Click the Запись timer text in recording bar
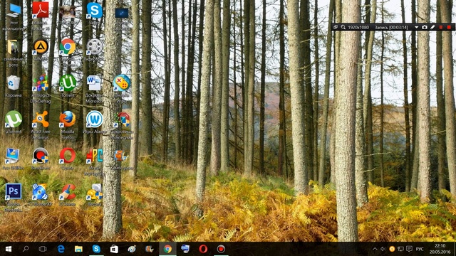The image size is (456, 256). [391, 27]
